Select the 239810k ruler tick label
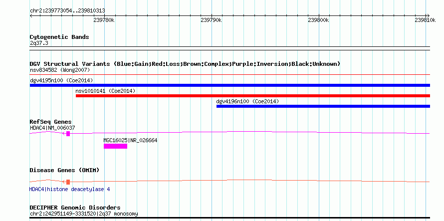Image resolution: width=444 pixels, height=221 pixels. pyautogui.click(x=426, y=20)
